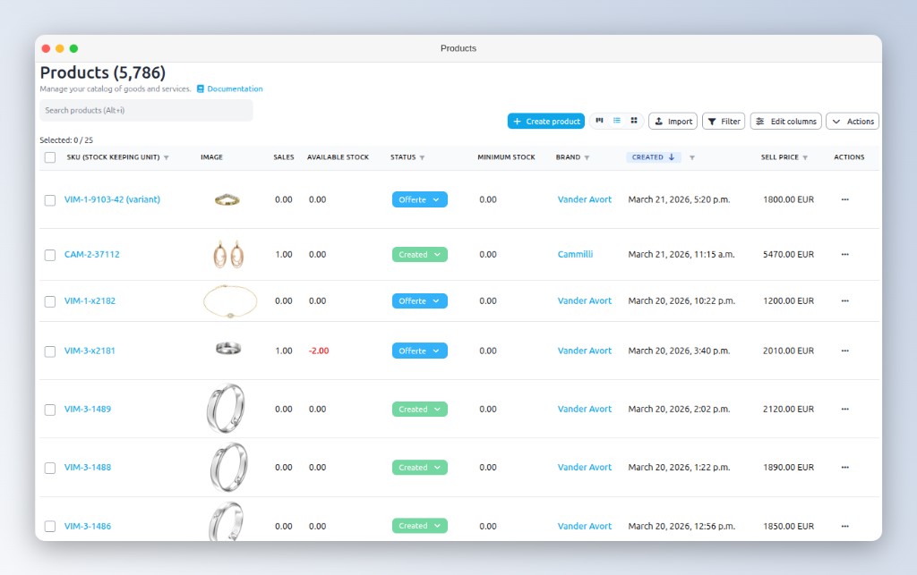Switch to kanban board view
Image resolution: width=917 pixels, height=575 pixels.
coord(599,120)
